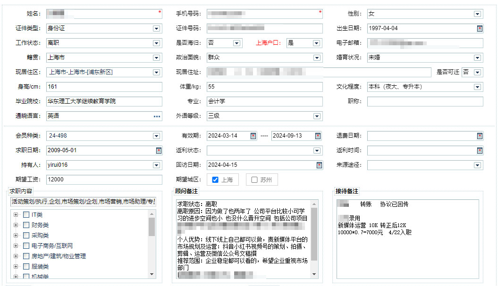This screenshot has height=286, width=498.
Task: Click the empty 职称 input field
Action: coord(425,101)
